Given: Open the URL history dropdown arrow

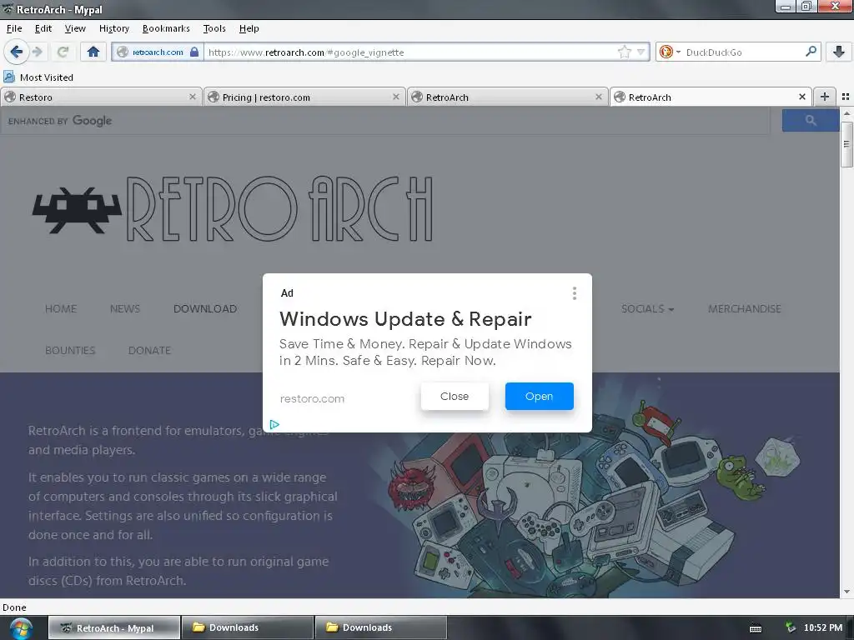Looking at the screenshot, I should point(641,52).
